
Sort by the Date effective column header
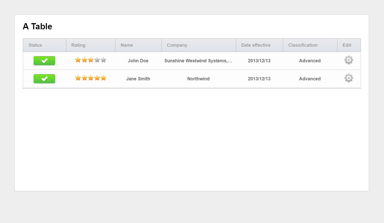[255, 45]
